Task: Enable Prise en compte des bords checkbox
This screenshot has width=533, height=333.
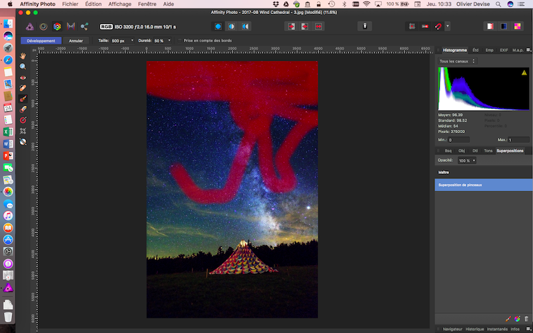Action: 180,41
